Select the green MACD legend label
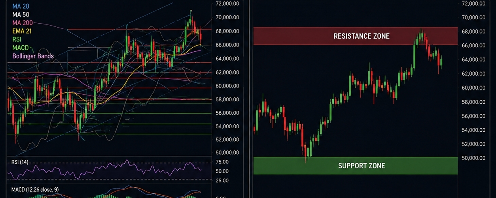The height and width of the screenshot is (198, 496). pos(20,48)
